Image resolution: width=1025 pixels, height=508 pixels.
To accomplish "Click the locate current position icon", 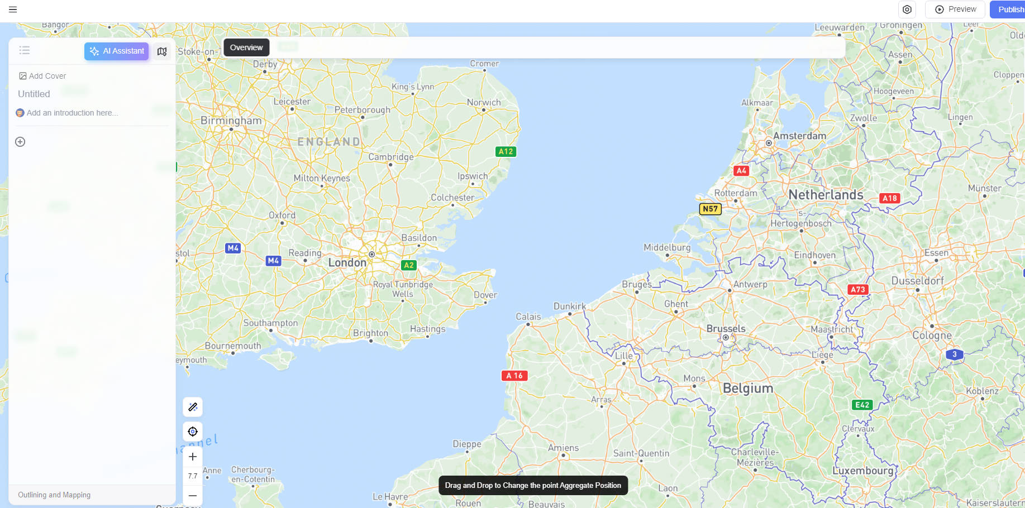I will pos(192,431).
